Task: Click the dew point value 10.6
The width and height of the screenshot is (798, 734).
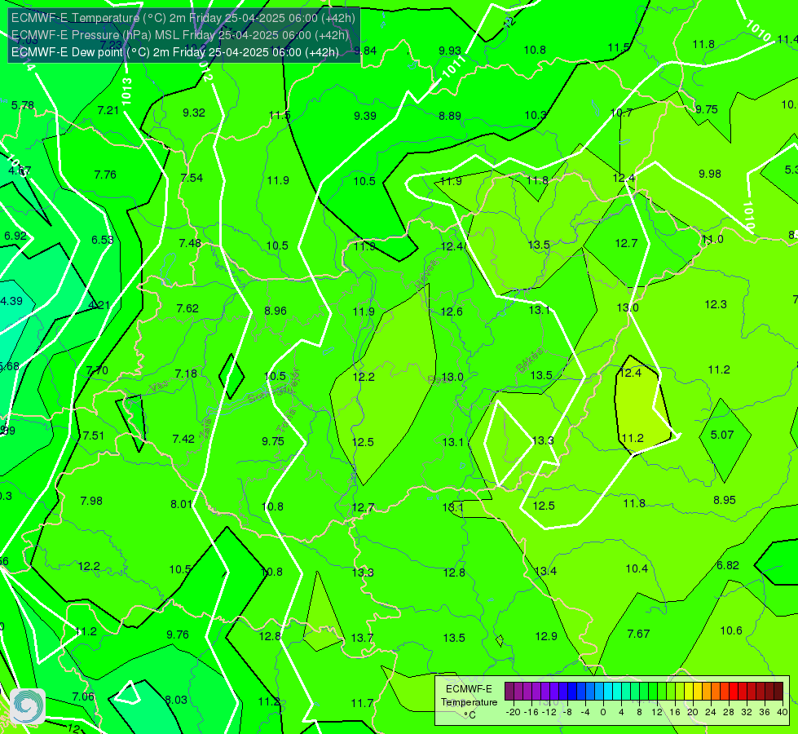Action: (x=731, y=631)
